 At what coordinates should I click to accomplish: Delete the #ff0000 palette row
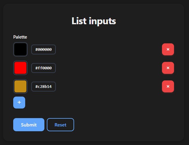[168, 68]
